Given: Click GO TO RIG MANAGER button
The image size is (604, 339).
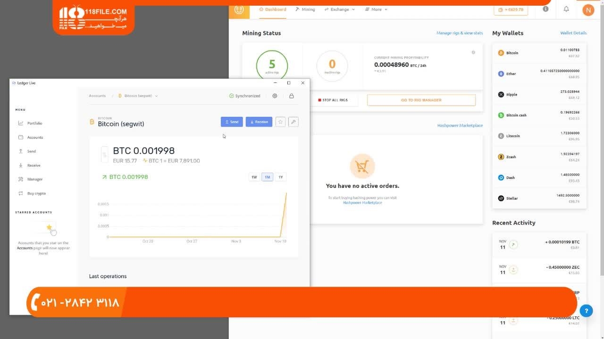Looking at the screenshot, I should tap(421, 100).
